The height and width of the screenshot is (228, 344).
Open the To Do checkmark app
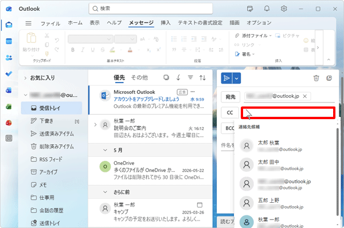[9, 74]
